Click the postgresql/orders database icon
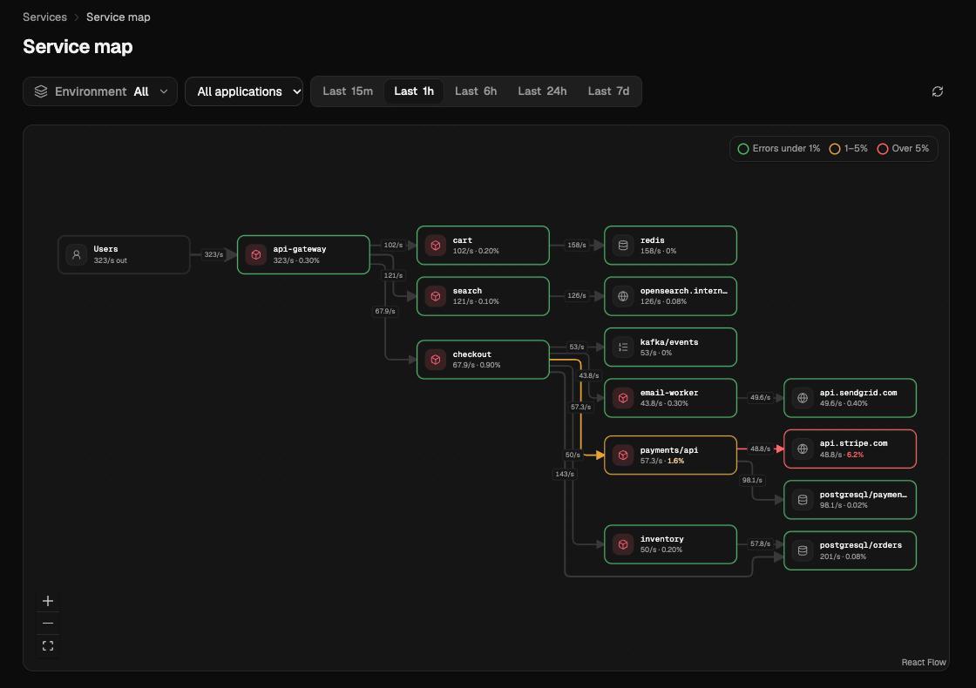 point(803,550)
